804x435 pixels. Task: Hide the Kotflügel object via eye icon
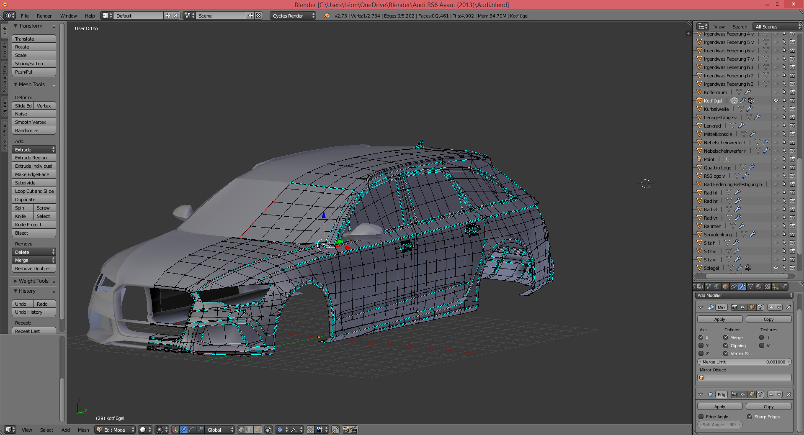tap(776, 100)
